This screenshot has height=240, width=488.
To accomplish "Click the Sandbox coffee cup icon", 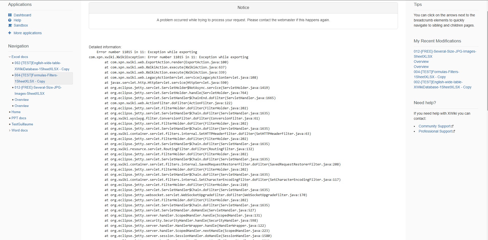I will [x=10, y=25].
